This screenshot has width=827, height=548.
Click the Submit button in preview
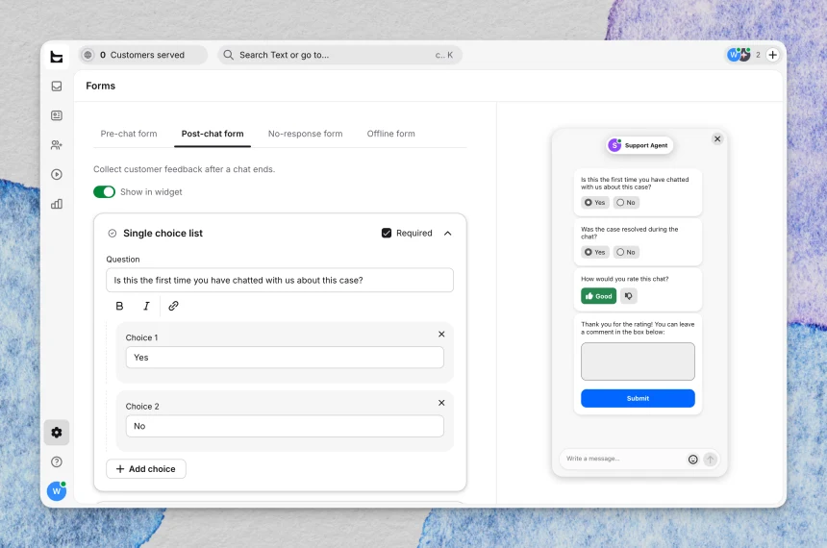click(x=638, y=399)
